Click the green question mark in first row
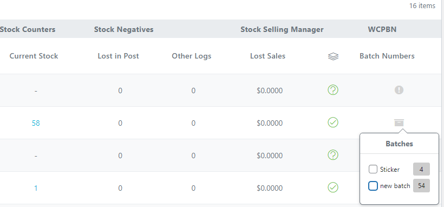 tap(333, 90)
